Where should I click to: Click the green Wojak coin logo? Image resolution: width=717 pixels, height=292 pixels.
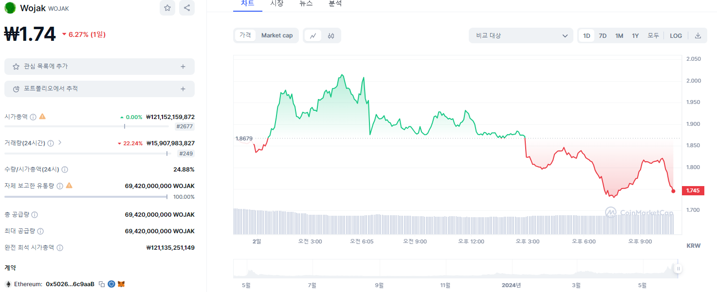click(10, 8)
